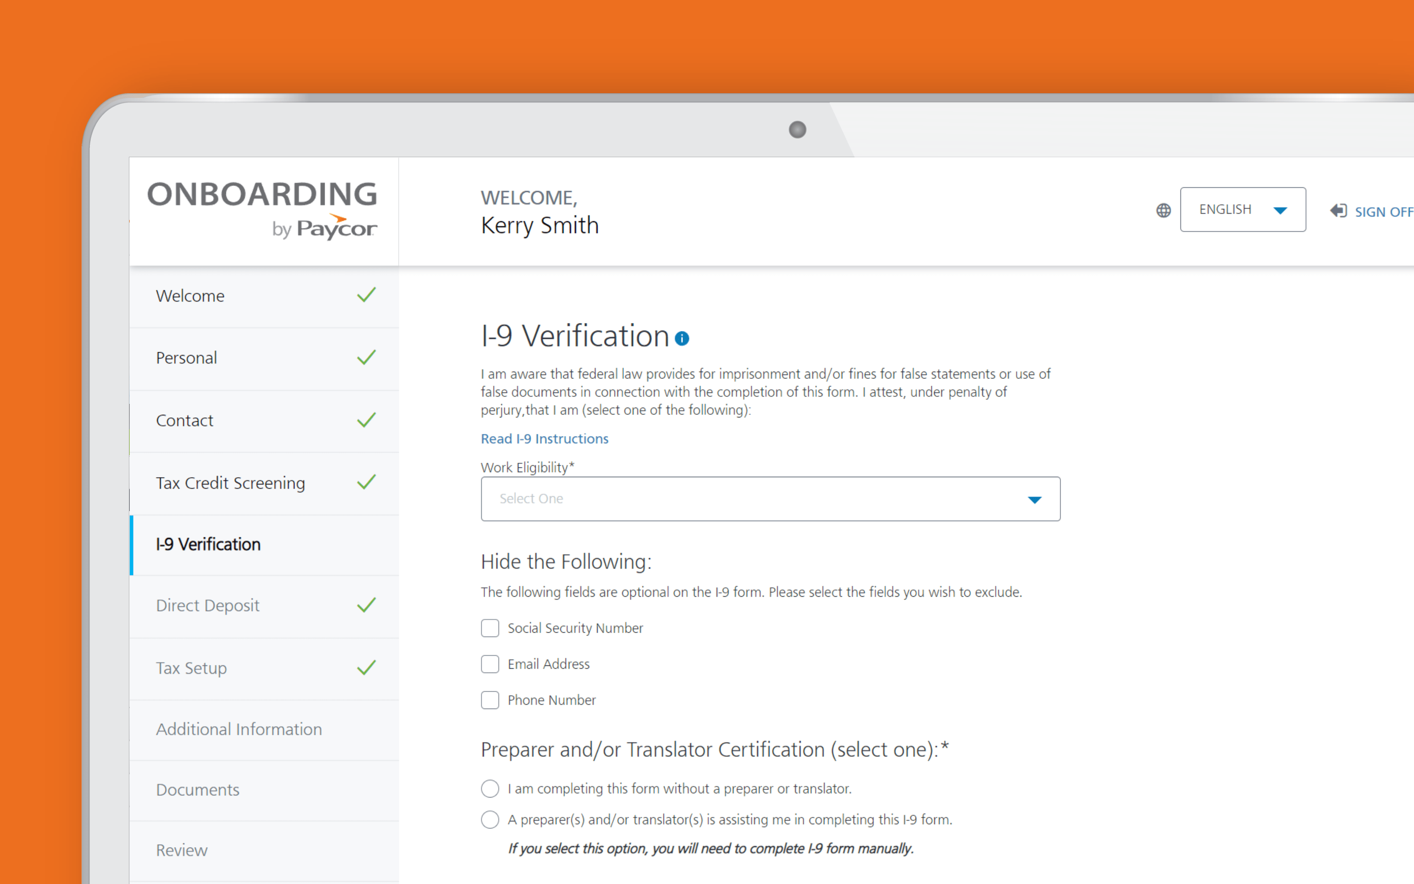Click the green checkmark next to Personal
The image size is (1414, 884).
pyautogui.click(x=366, y=357)
